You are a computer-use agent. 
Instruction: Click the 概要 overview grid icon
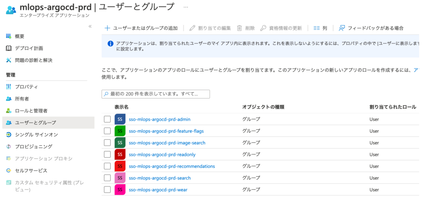pyautogui.click(x=9, y=36)
